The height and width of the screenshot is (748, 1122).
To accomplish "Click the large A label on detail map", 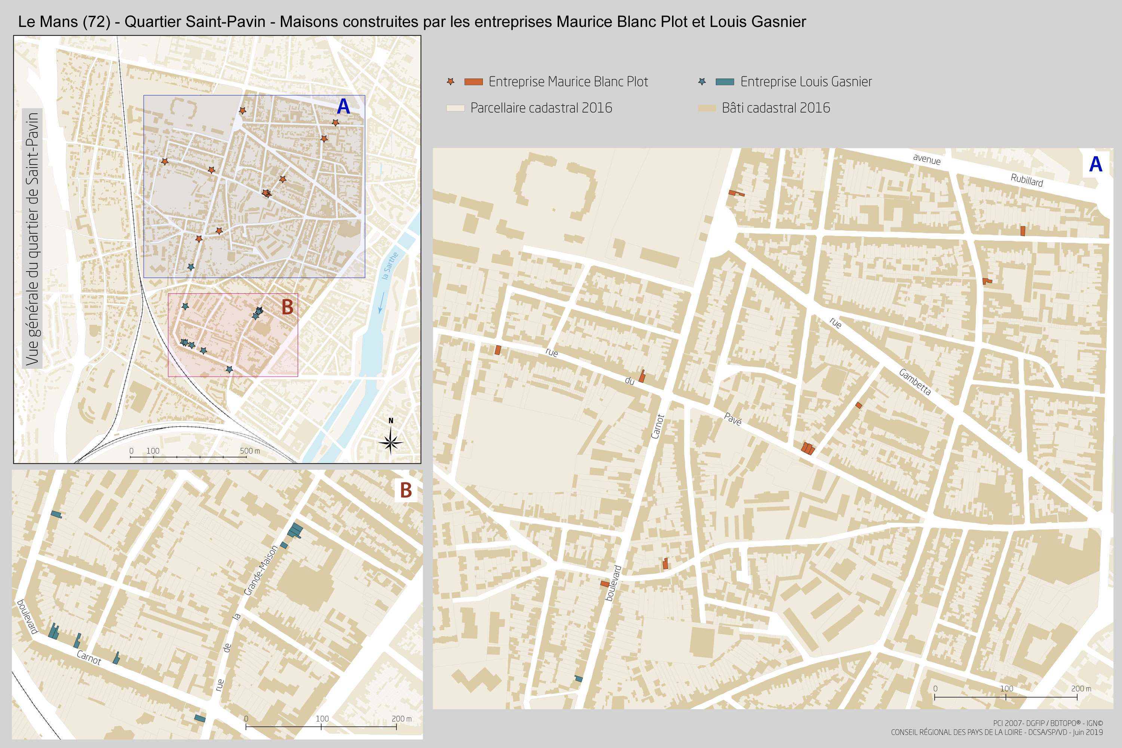I will tap(1095, 165).
